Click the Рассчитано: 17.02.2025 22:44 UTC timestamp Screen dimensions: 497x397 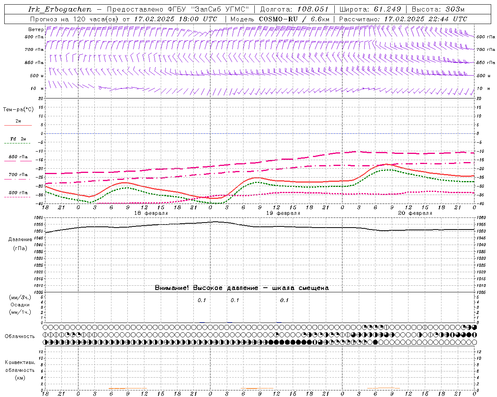(403, 19)
